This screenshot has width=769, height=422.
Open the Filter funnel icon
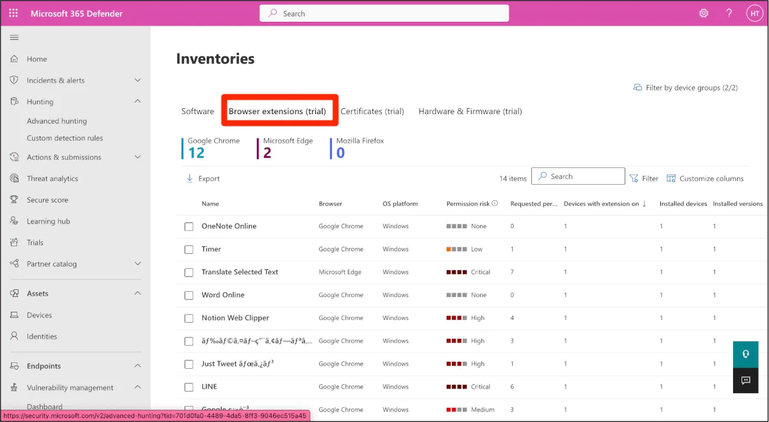coord(634,179)
